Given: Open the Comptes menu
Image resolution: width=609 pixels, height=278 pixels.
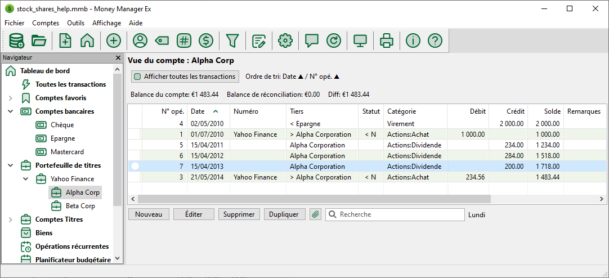Looking at the screenshot, I should [46, 23].
